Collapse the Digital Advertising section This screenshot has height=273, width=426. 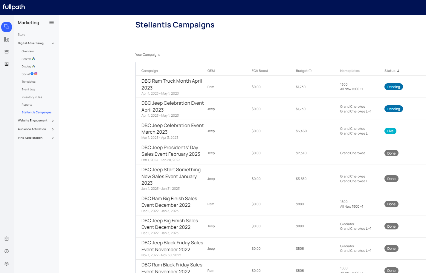click(x=53, y=43)
